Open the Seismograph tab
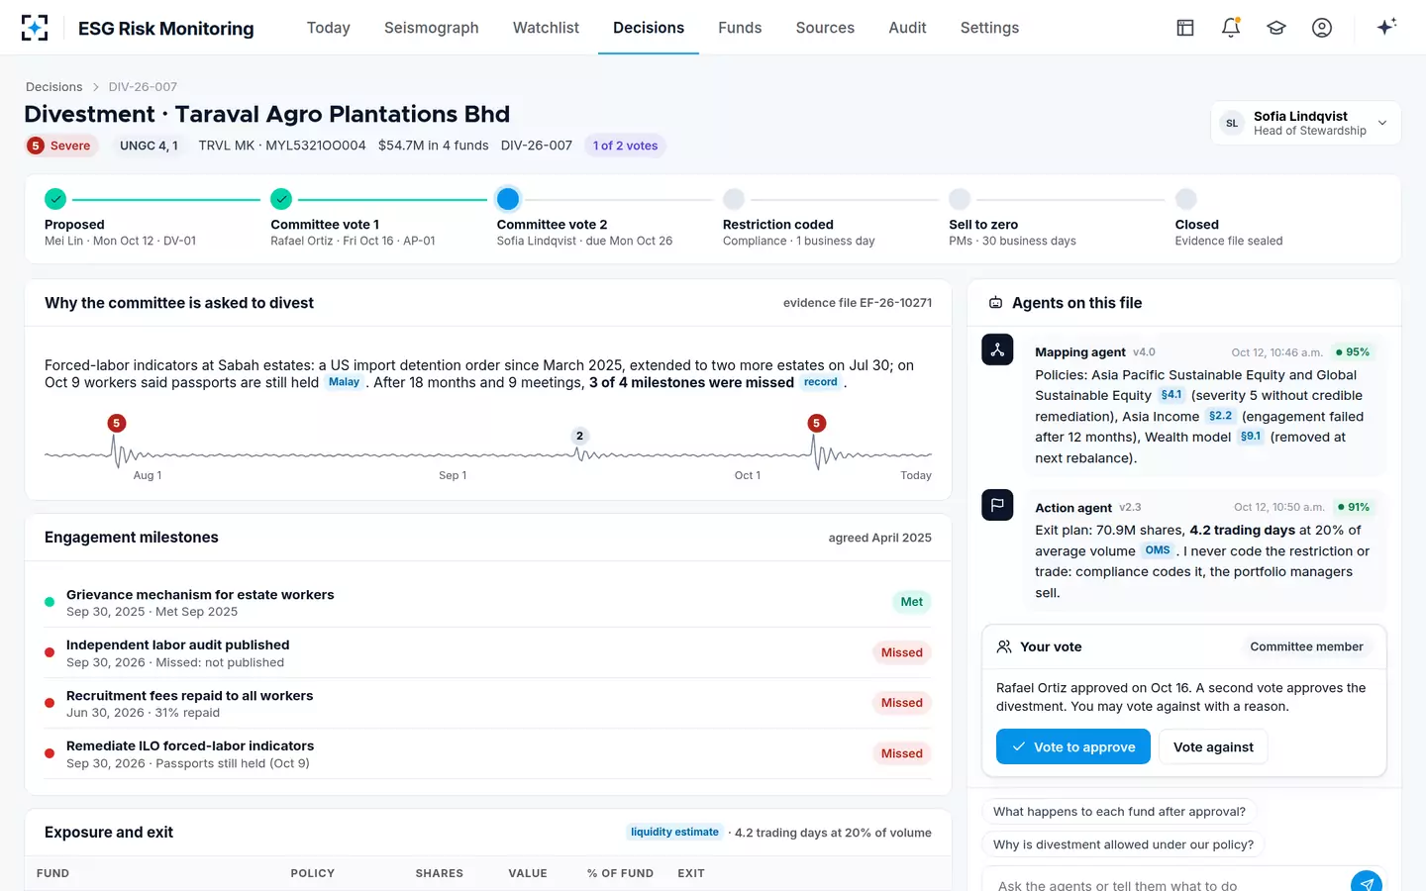This screenshot has width=1426, height=891. [432, 28]
